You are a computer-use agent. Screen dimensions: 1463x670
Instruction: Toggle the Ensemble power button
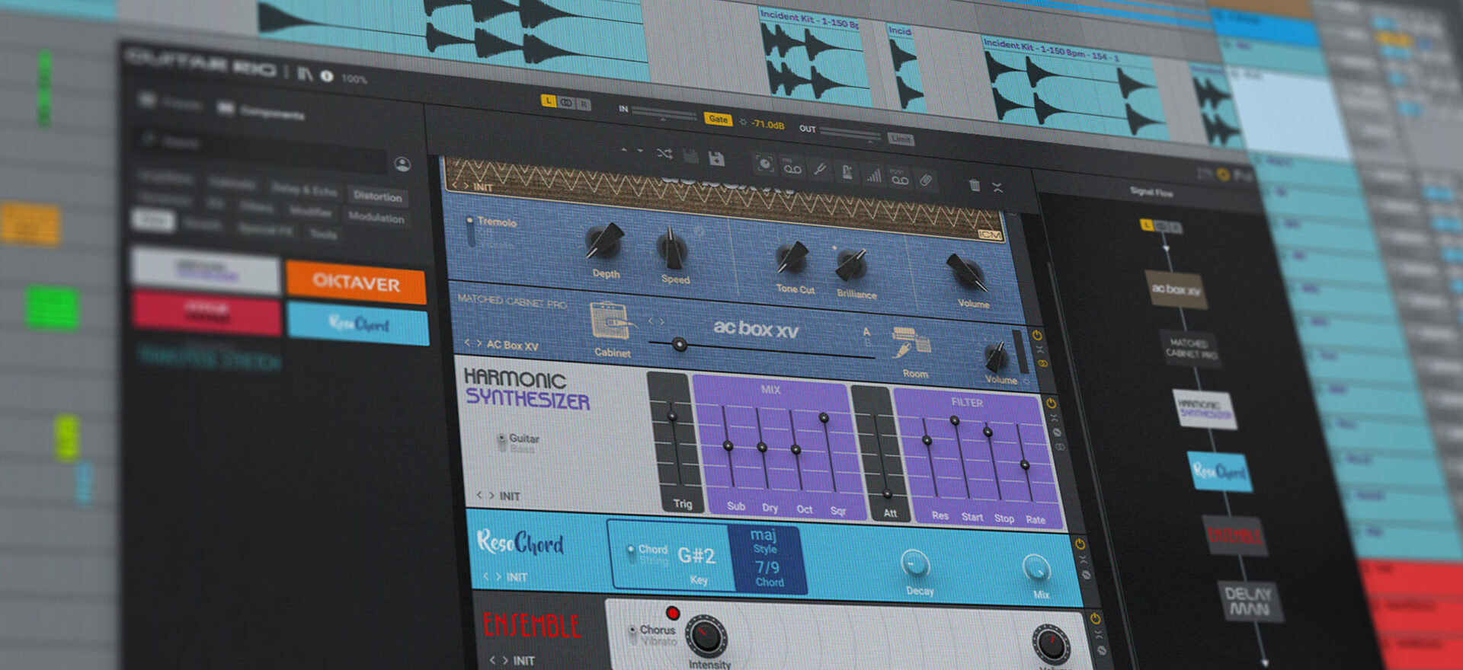click(1095, 618)
